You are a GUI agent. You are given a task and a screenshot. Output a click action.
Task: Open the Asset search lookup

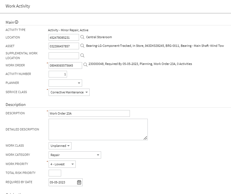[x=82, y=46]
